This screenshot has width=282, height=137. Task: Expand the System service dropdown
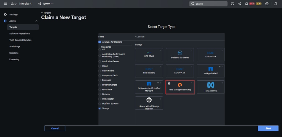coord(46,4)
